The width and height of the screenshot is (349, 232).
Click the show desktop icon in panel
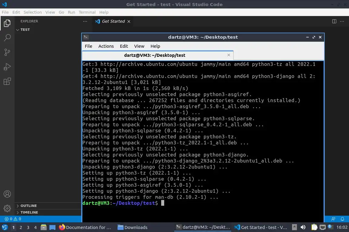click(x=52, y=227)
